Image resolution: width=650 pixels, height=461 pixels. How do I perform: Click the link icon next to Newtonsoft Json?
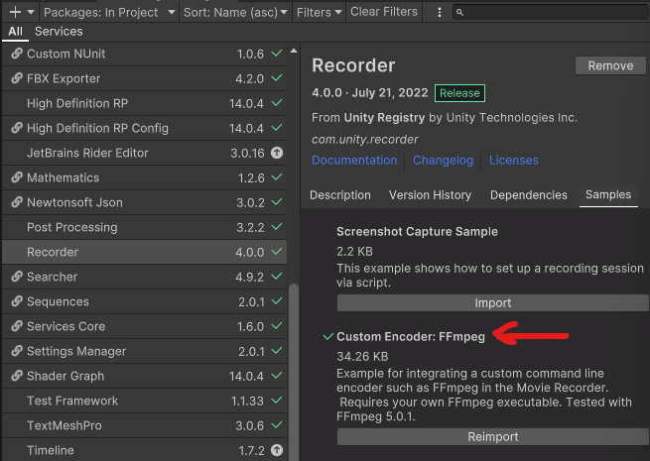coord(16,202)
